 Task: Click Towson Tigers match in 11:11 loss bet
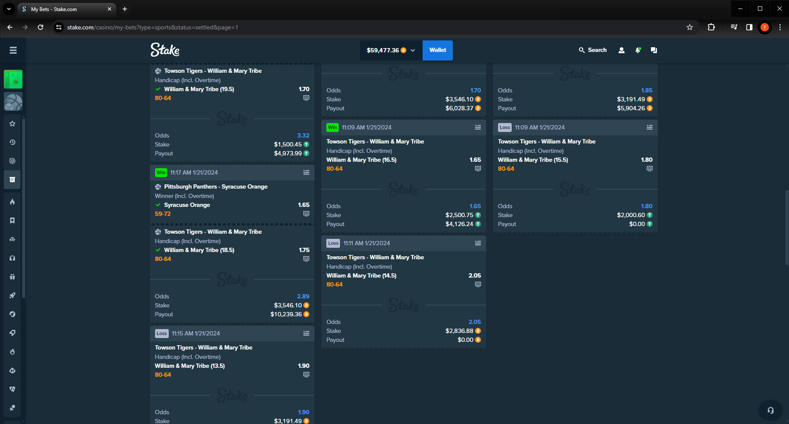tap(375, 257)
